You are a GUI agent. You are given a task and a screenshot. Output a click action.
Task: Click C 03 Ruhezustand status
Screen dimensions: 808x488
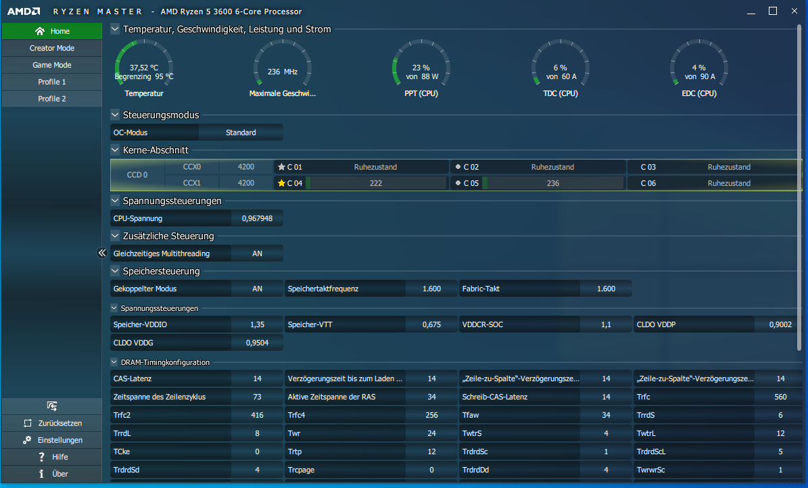[729, 167]
